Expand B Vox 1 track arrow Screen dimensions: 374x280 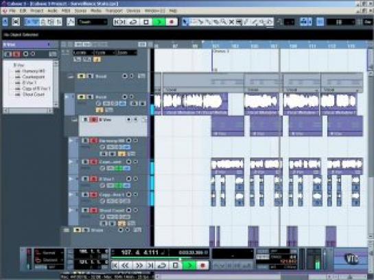[71, 179]
